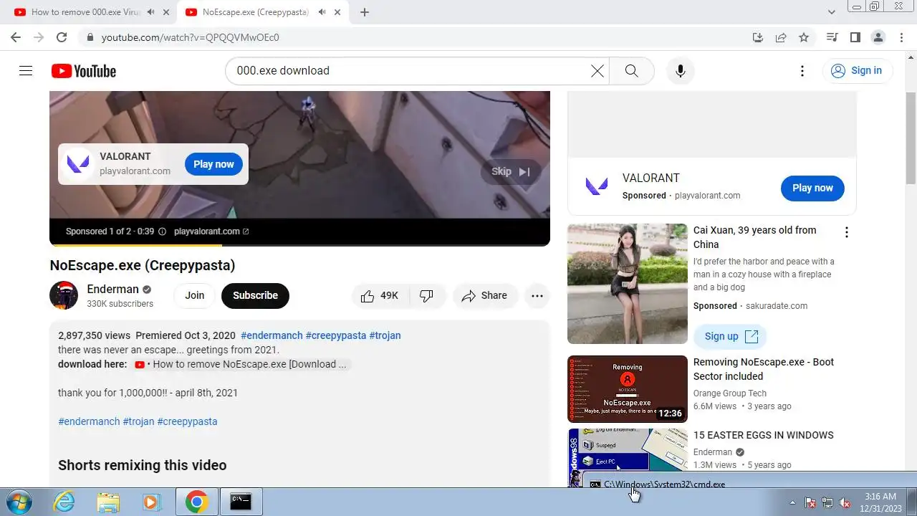Start voice search with microphone icon
Image resolution: width=917 pixels, height=516 pixels.
pyautogui.click(x=681, y=70)
